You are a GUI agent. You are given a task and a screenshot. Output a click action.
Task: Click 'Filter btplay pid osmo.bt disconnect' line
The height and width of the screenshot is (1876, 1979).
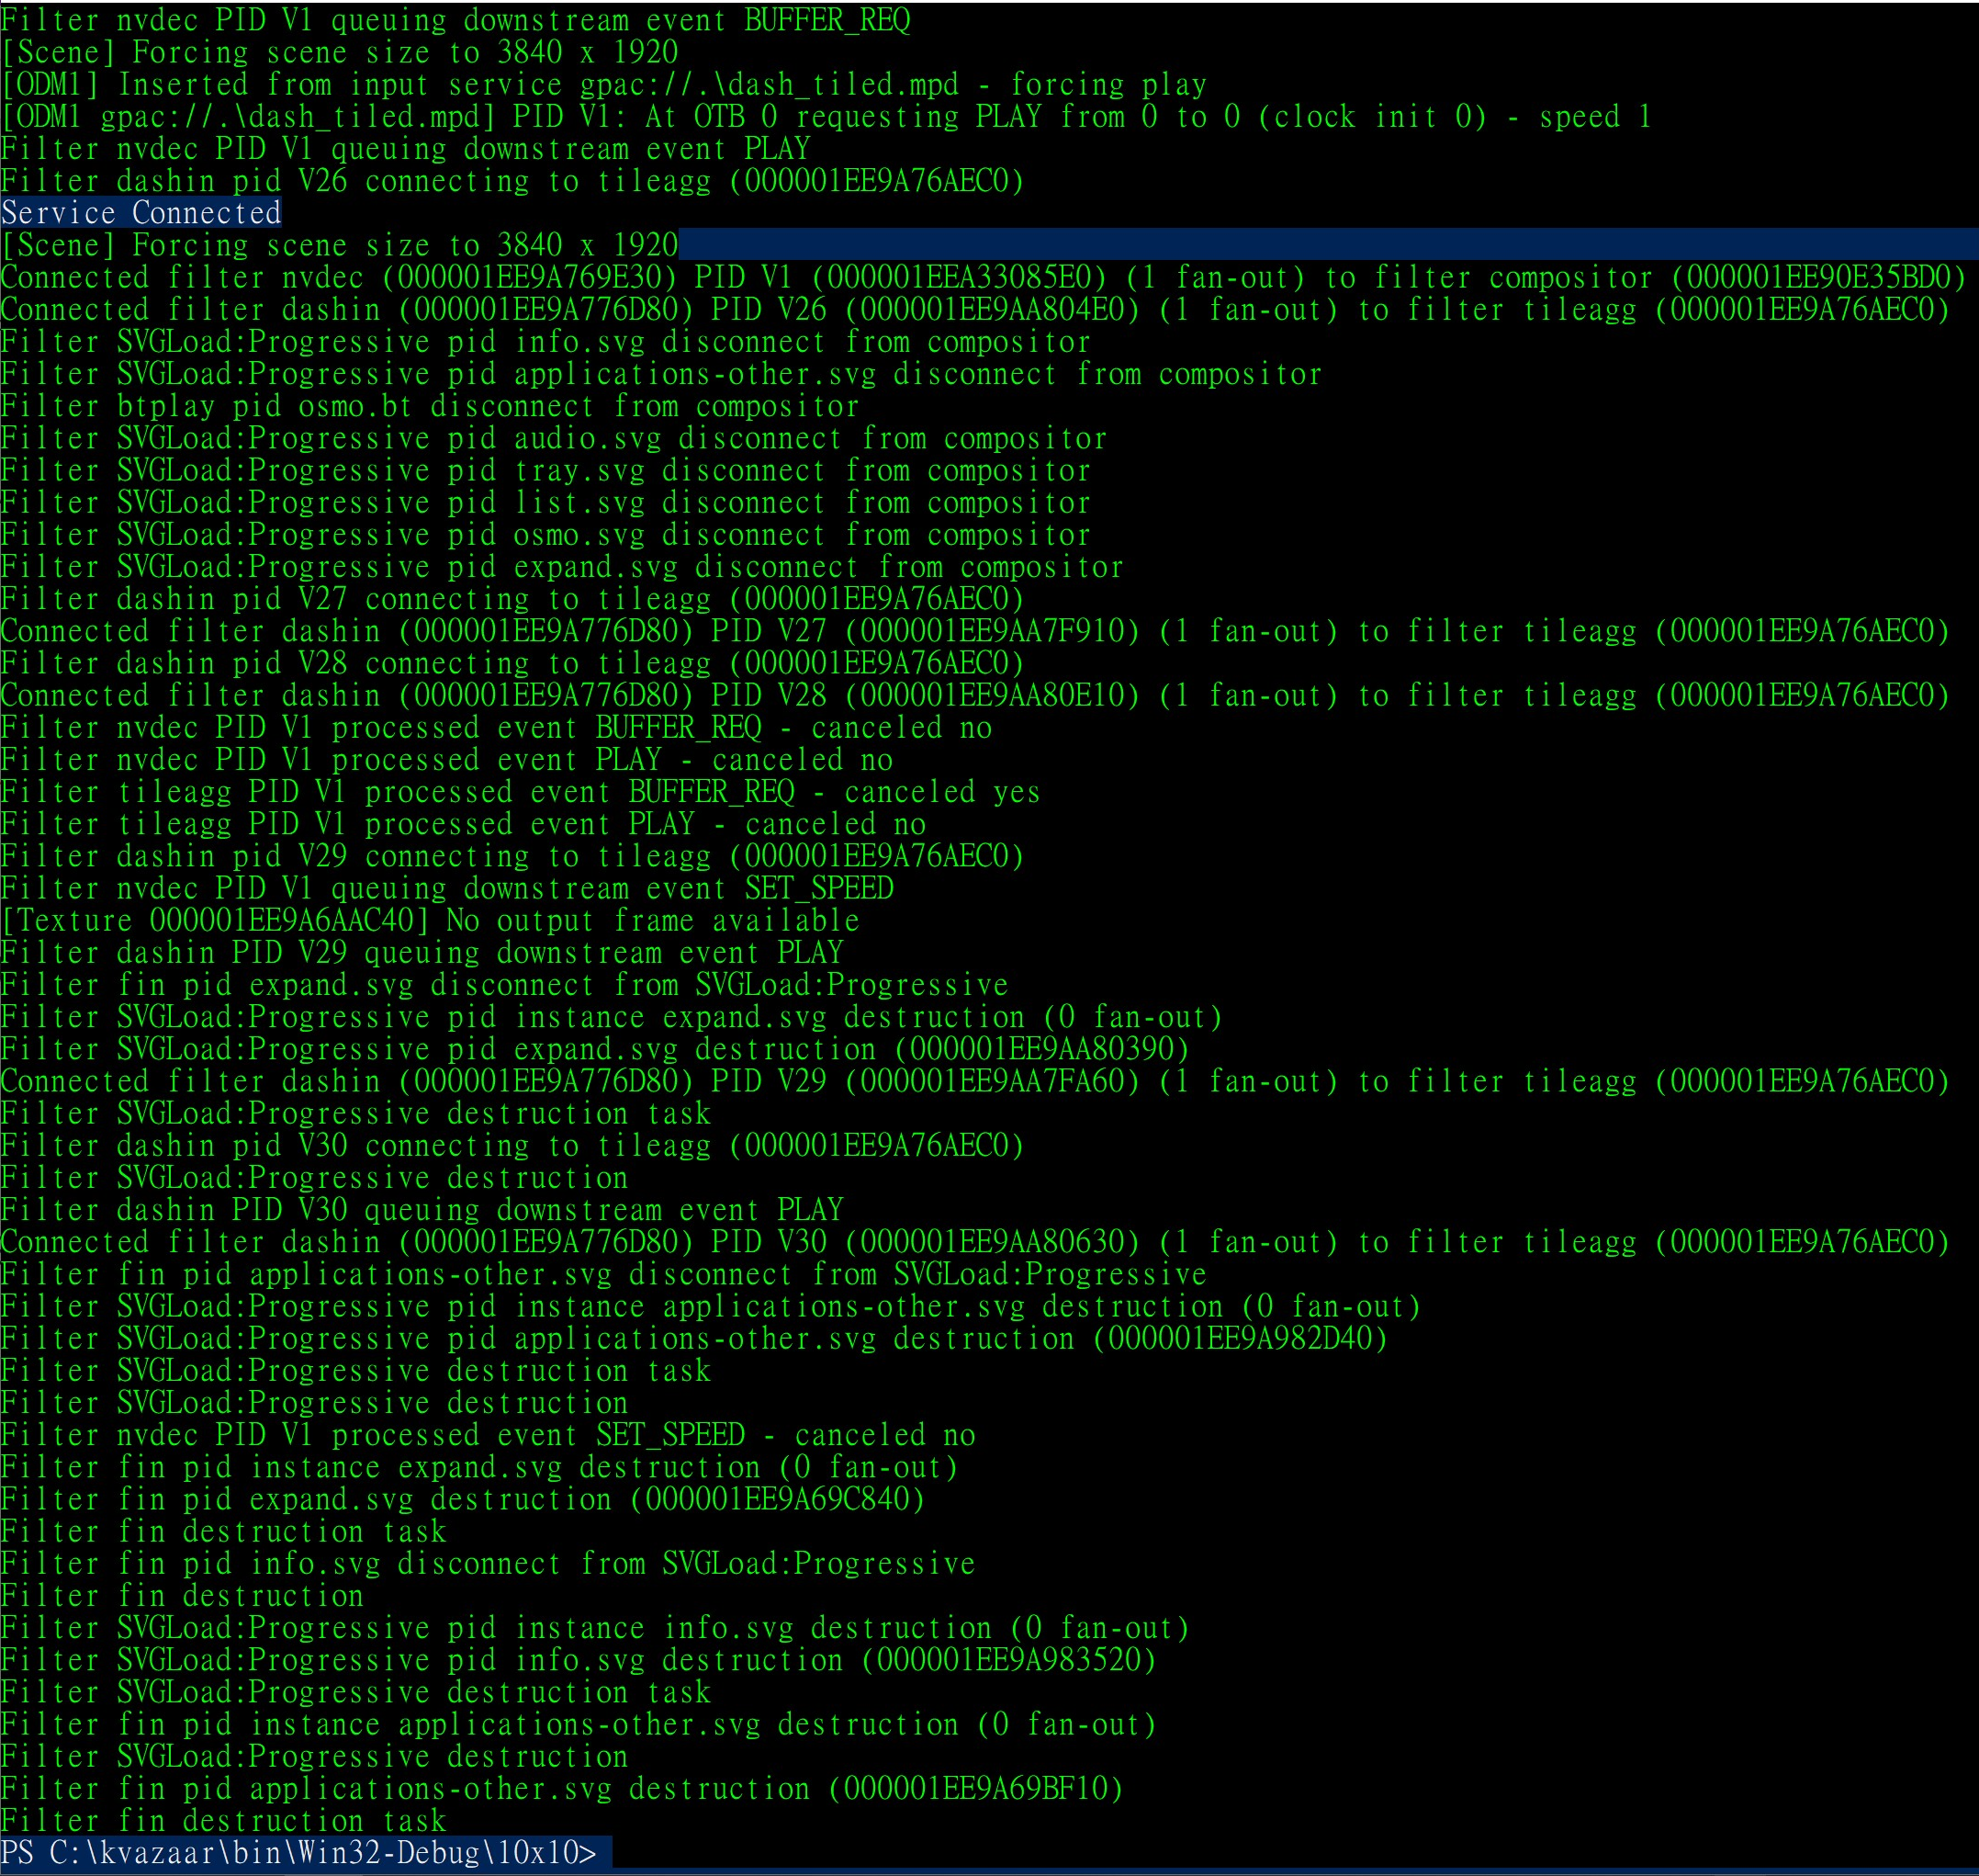pyautogui.click(x=430, y=406)
